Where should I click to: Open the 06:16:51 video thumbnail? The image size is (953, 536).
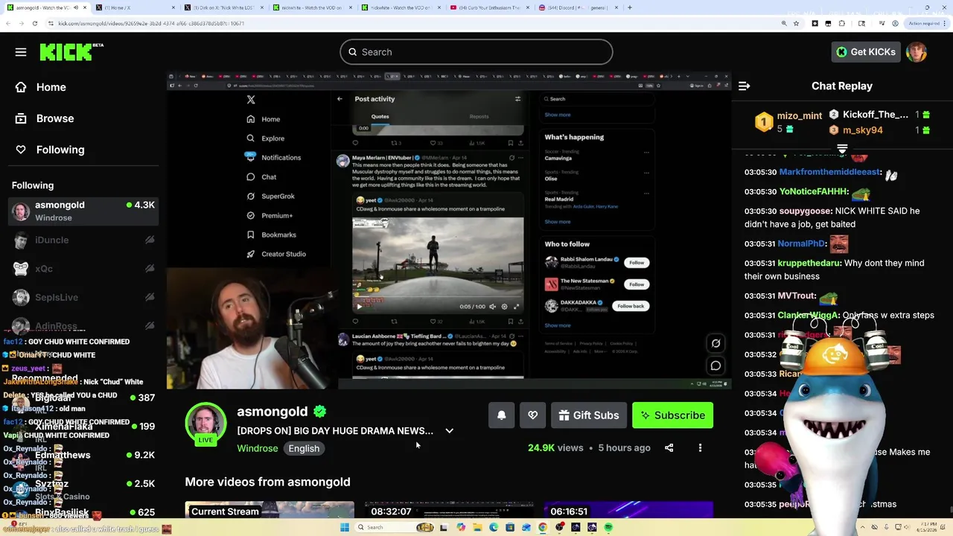pyautogui.click(x=628, y=511)
